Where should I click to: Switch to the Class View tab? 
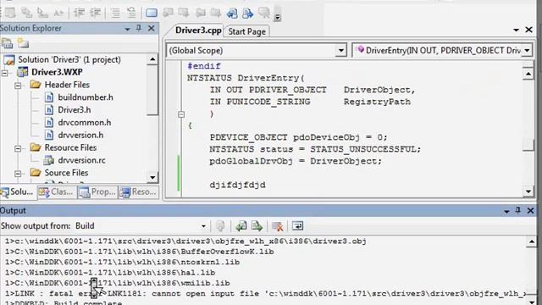click(57, 191)
